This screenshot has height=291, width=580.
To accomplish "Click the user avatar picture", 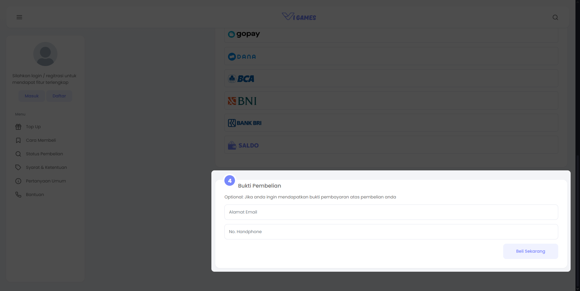I will (45, 54).
